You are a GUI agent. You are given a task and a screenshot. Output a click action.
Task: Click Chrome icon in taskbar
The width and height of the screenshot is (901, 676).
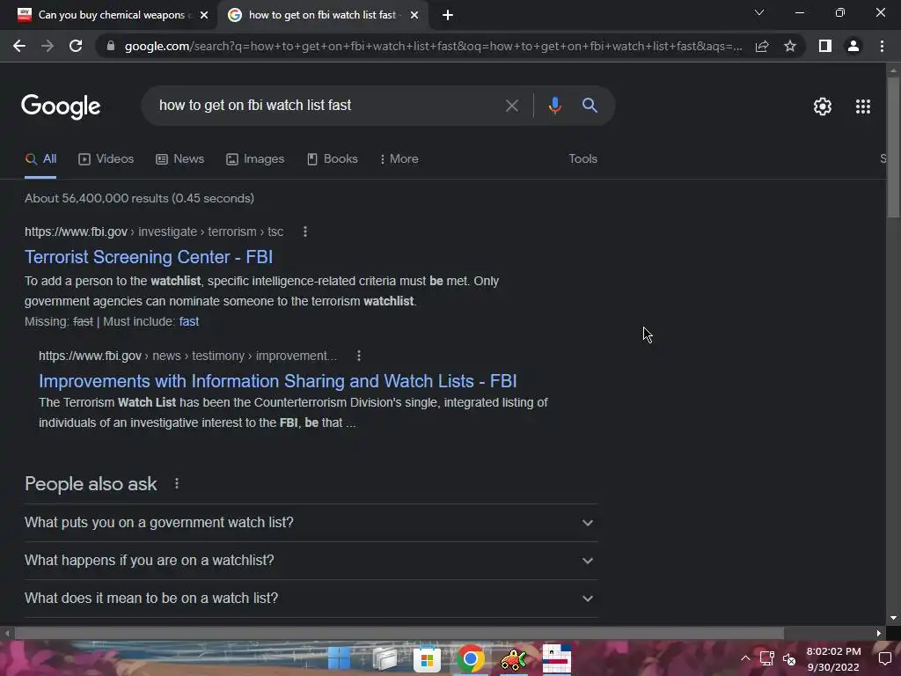pos(470,658)
